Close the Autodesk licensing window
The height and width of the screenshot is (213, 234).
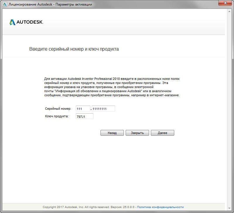click(x=225, y=3)
